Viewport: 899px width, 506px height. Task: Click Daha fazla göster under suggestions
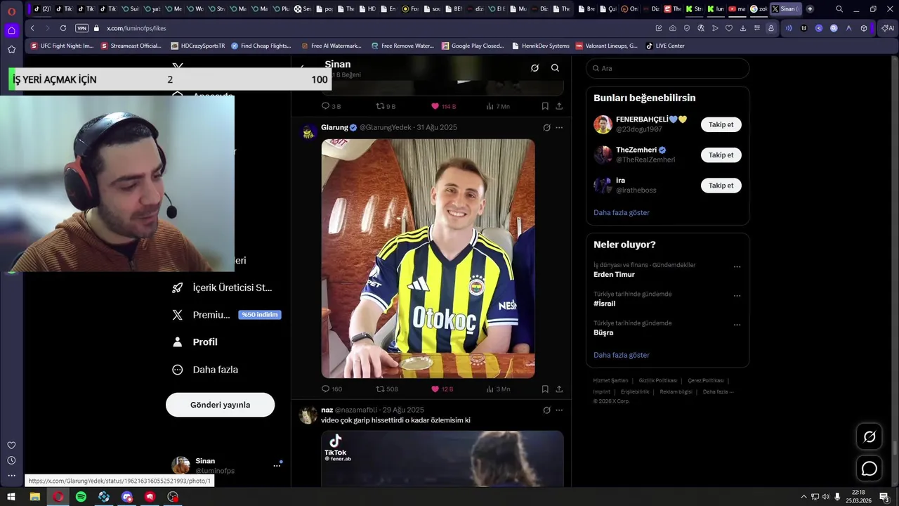(x=622, y=212)
